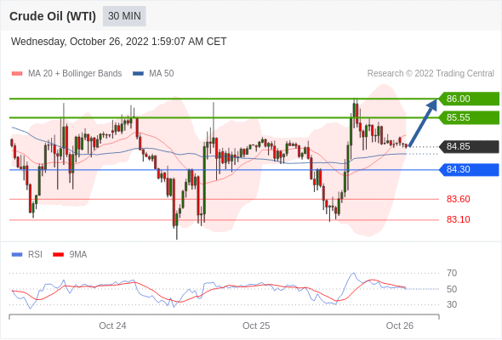The width and height of the screenshot is (502, 340).
Task: Toggle the MA 50 legend label
Action: click(162, 74)
